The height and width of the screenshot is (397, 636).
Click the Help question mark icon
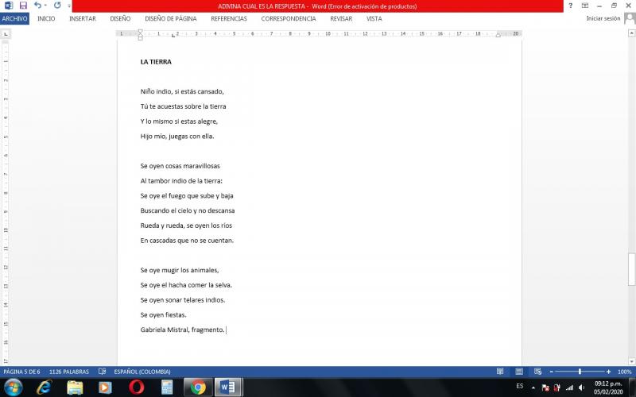(x=571, y=6)
